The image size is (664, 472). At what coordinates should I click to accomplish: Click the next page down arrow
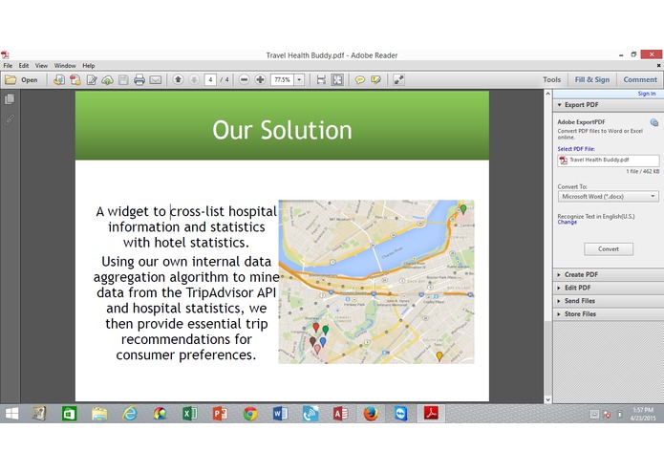[x=194, y=79]
